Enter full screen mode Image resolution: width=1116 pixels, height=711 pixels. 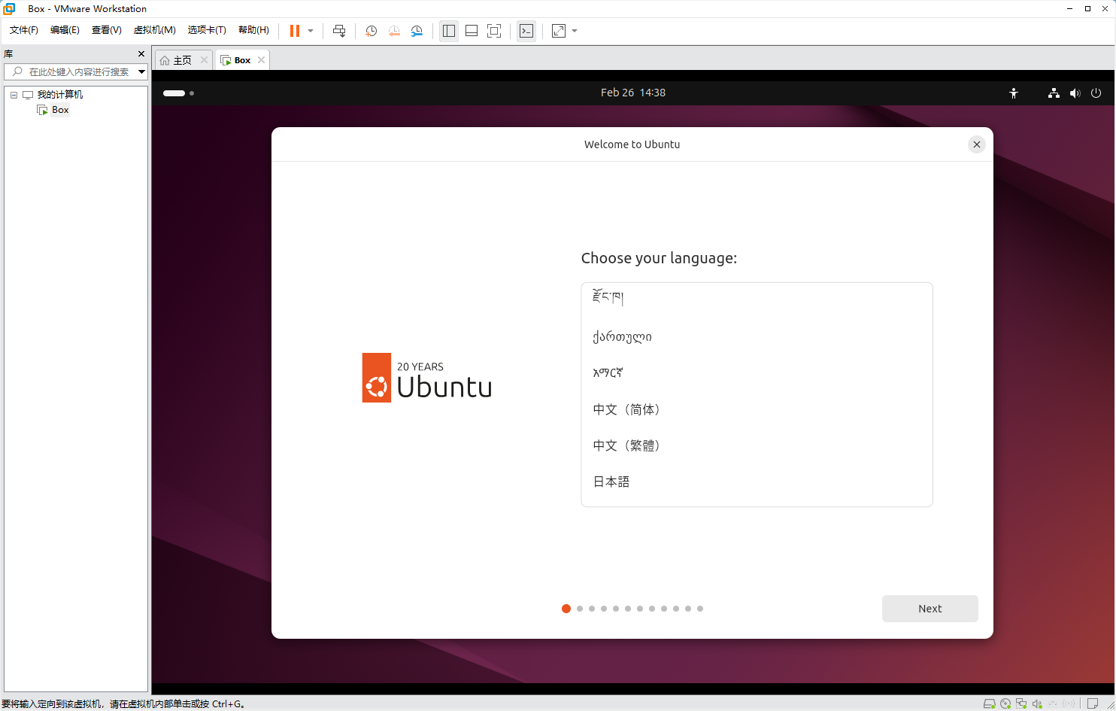(x=494, y=31)
